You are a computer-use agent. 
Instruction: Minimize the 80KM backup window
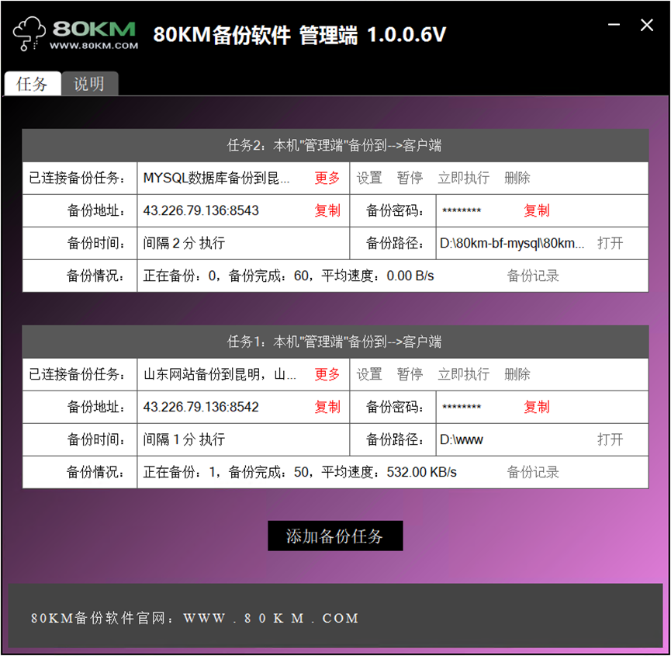(614, 25)
